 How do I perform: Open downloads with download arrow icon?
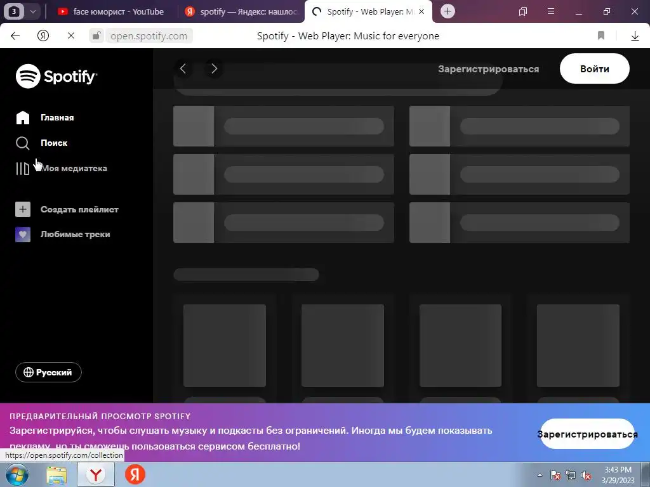[635, 36]
